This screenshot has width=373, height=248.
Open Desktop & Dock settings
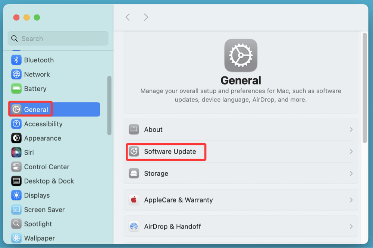point(16,181)
